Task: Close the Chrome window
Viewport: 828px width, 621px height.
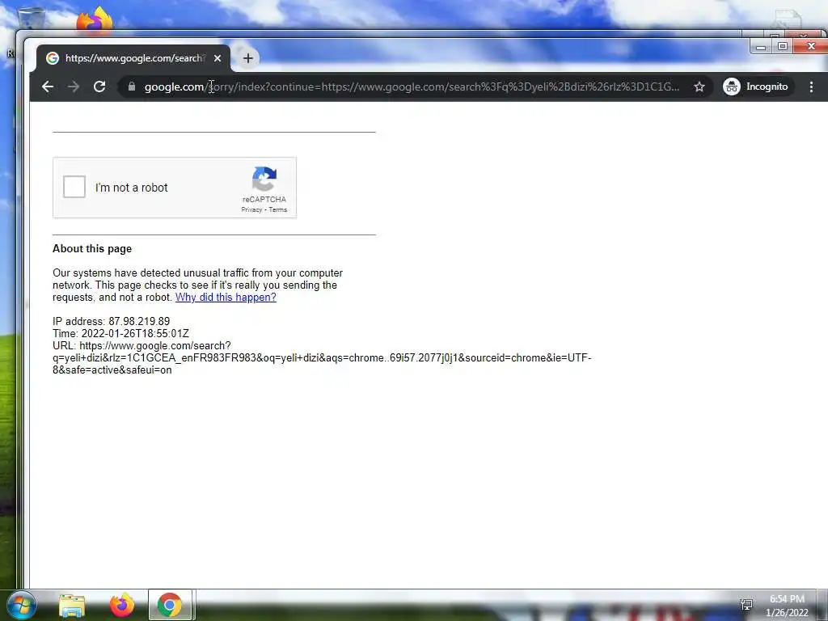Action: [811, 46]
